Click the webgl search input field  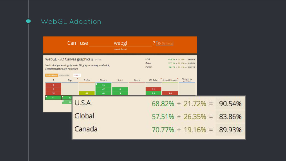click(120, 43)
